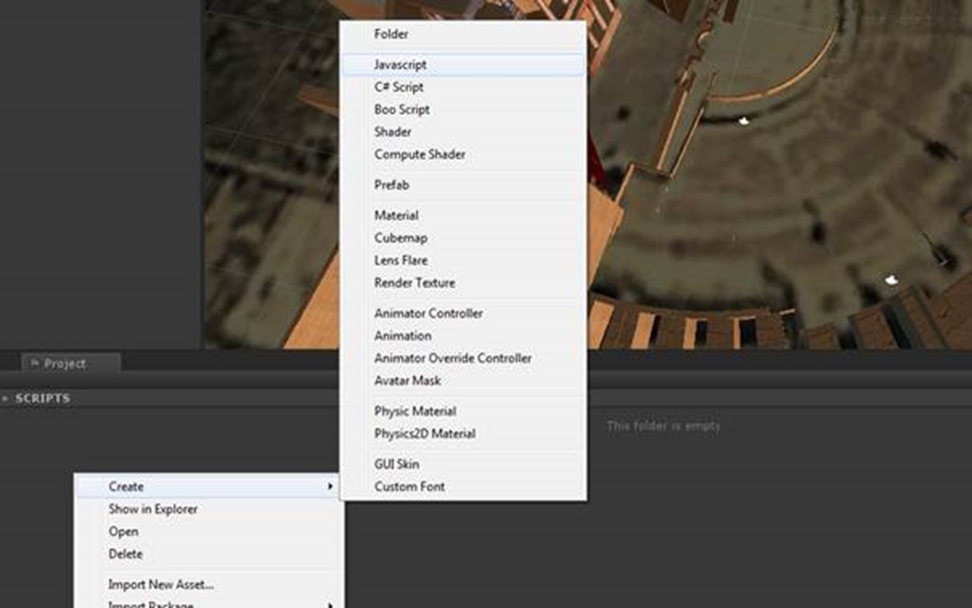Choose Cubemap menu item
972x608 pixels.
[401, 237]
